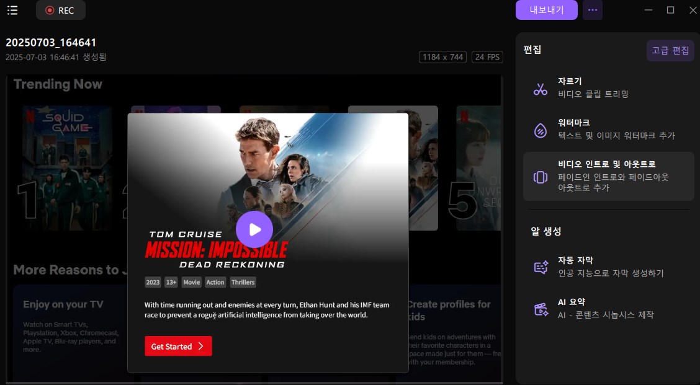Select the scissors icon for 자르기
This screenshot has width=700, height=385.
click(540, 89)
